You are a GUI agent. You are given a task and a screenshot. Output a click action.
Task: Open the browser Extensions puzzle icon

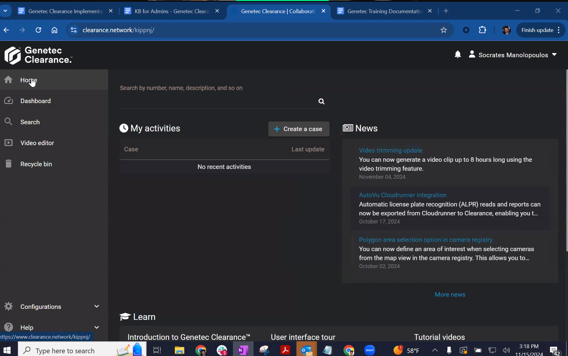(482, 30)
